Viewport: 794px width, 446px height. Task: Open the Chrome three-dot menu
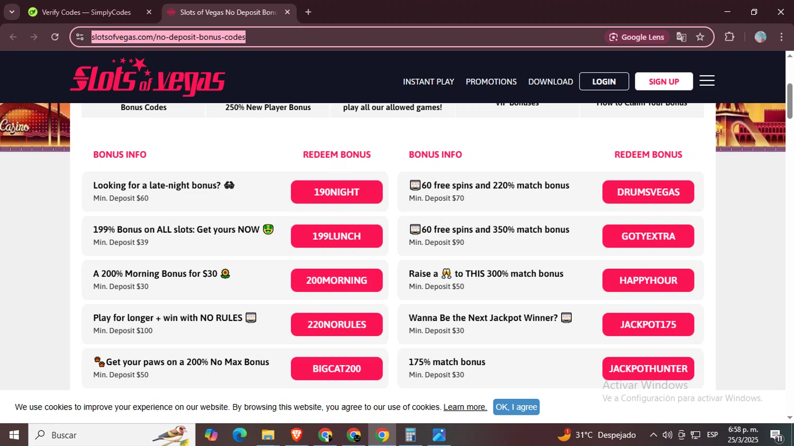[781, 37]
